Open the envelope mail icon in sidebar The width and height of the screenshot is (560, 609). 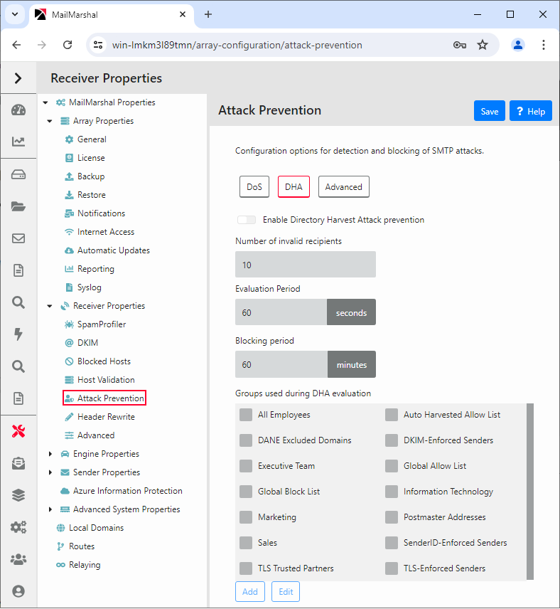pos(18,238)
